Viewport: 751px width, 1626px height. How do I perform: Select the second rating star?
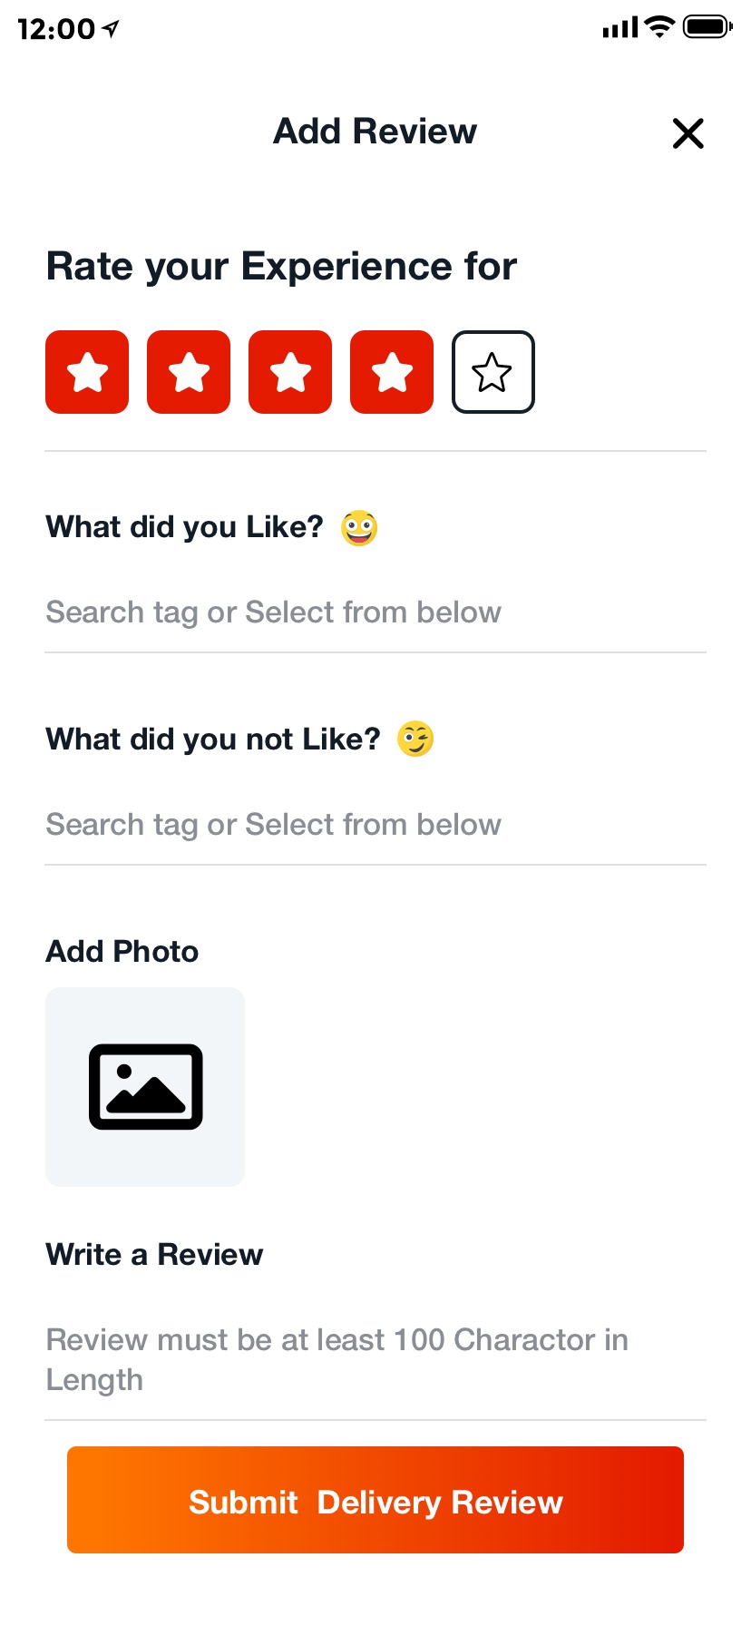[x=189, y=372]
